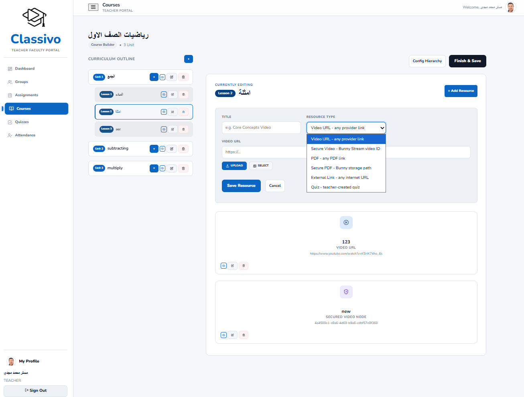Focus the Video URL input field
Screen dimensions: 524x397
pyautogui.click(x=346, y=152)
